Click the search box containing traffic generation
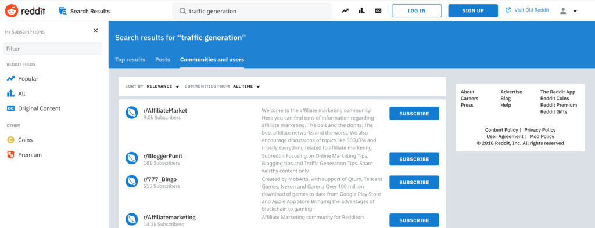Screen dimensions: 595x228 click(x=252, y=11)
